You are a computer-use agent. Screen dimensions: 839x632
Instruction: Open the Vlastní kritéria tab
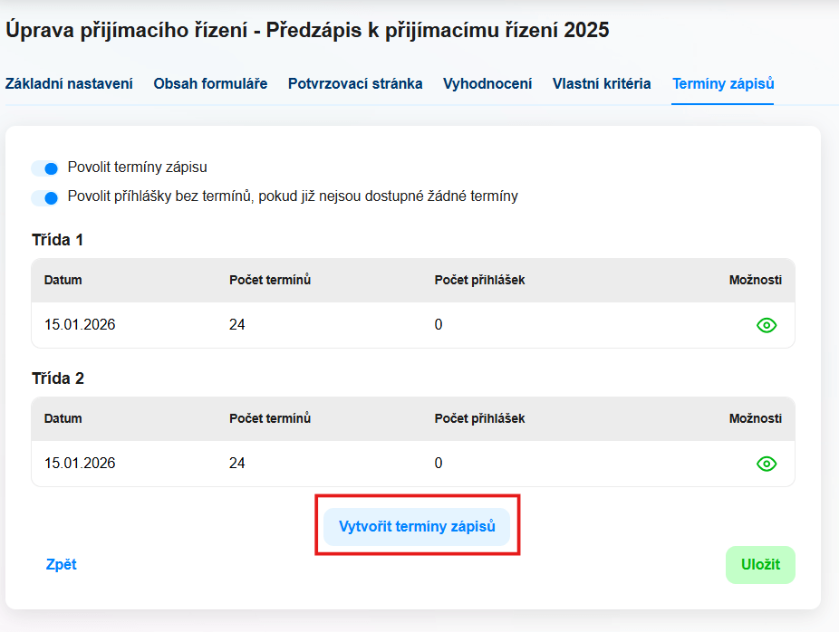(602, 84)
